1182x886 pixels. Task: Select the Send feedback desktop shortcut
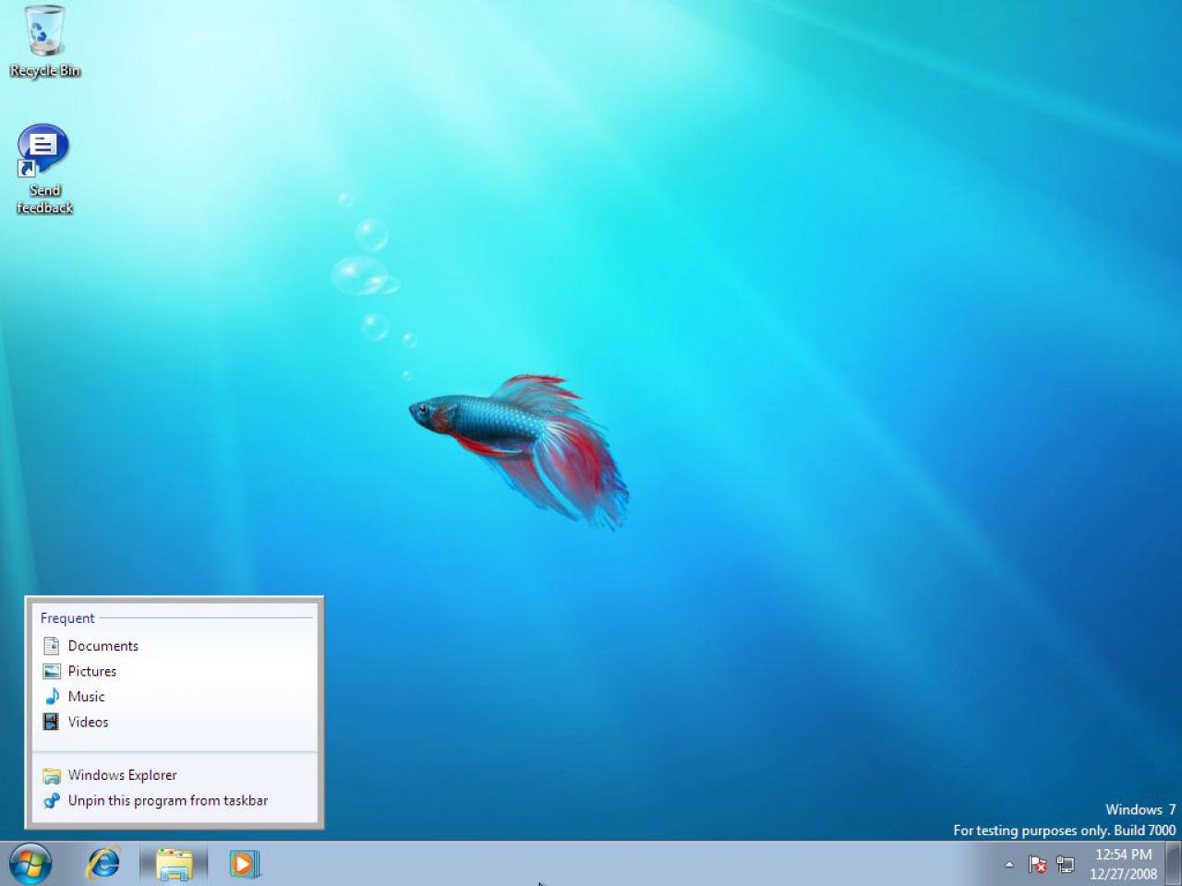point(44,170)
